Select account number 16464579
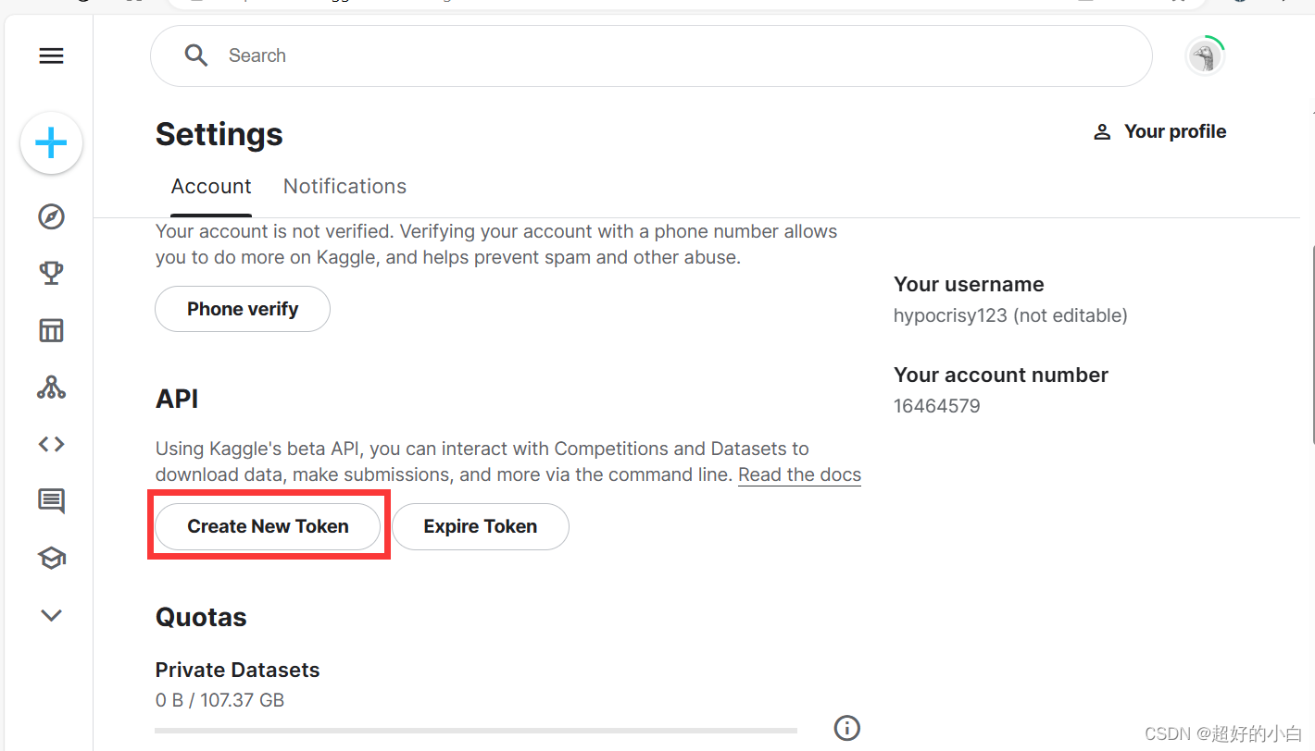Image resolution: width=1315 pixels, height=751 pixels. click(937, 406)
